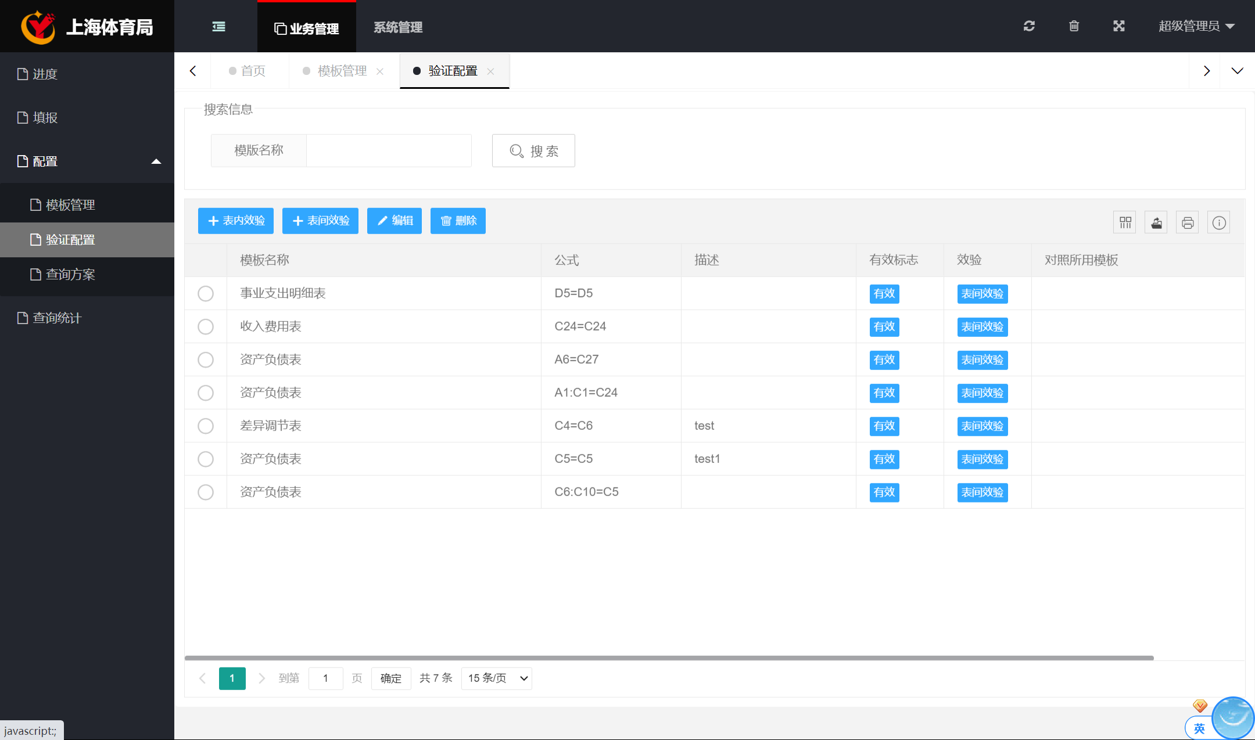Click the horizontal table scrollbar

[x=669, y=658]
